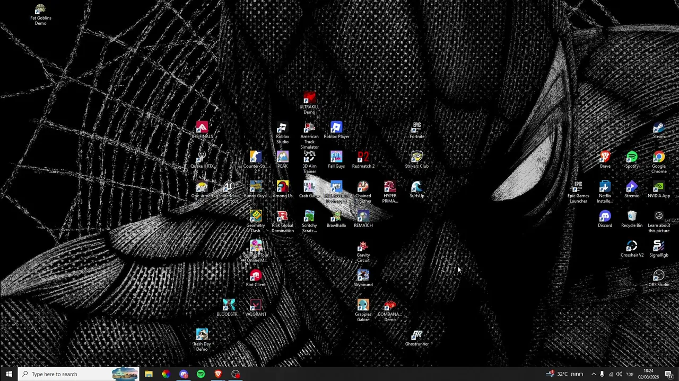Open the Windows Start menu
679x381 pixels.
click(x=8, y=374)
